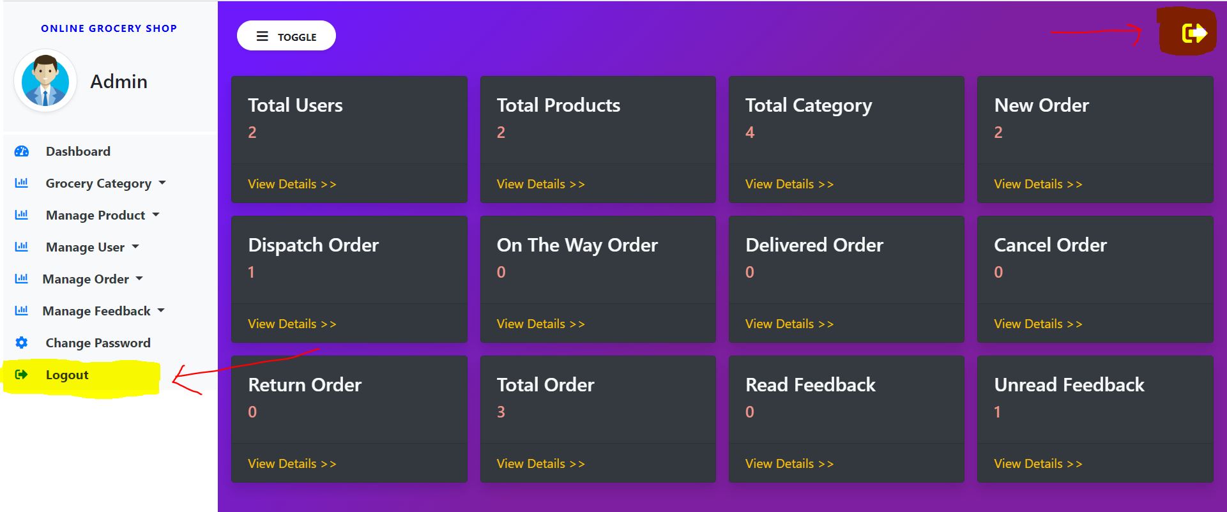Click the Manage Feedback chart icon
1227x512 pixels.
click(22, 311)
